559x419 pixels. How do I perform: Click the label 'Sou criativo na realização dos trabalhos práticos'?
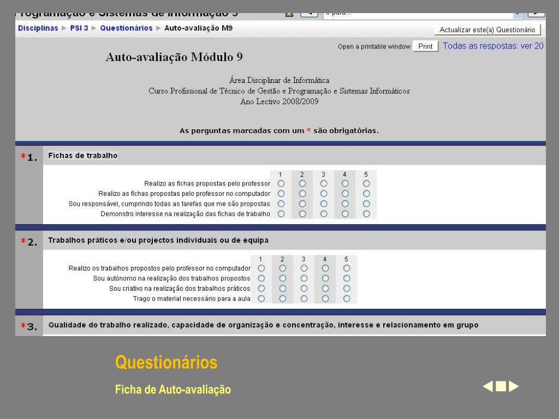pos(180,289)
